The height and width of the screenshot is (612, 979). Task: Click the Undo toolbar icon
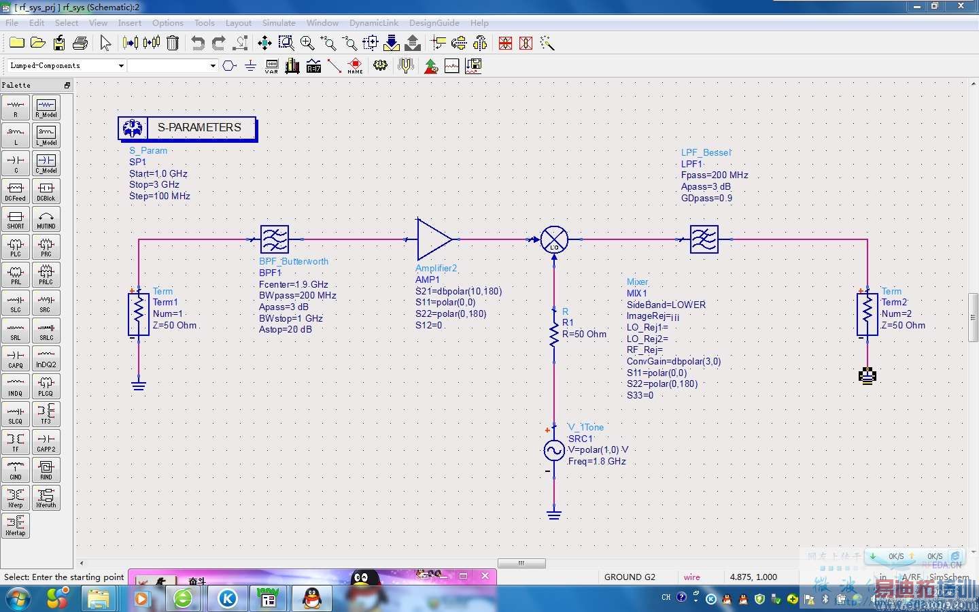click(197, 44)
